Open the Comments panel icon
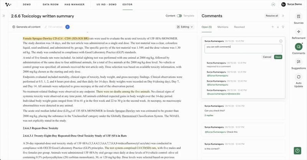This screenshot has height=160, width=307. coord(299,46)
